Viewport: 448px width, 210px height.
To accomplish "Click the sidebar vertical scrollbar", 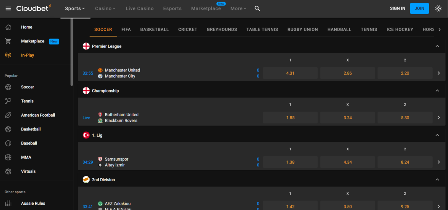I will [72, 52].
